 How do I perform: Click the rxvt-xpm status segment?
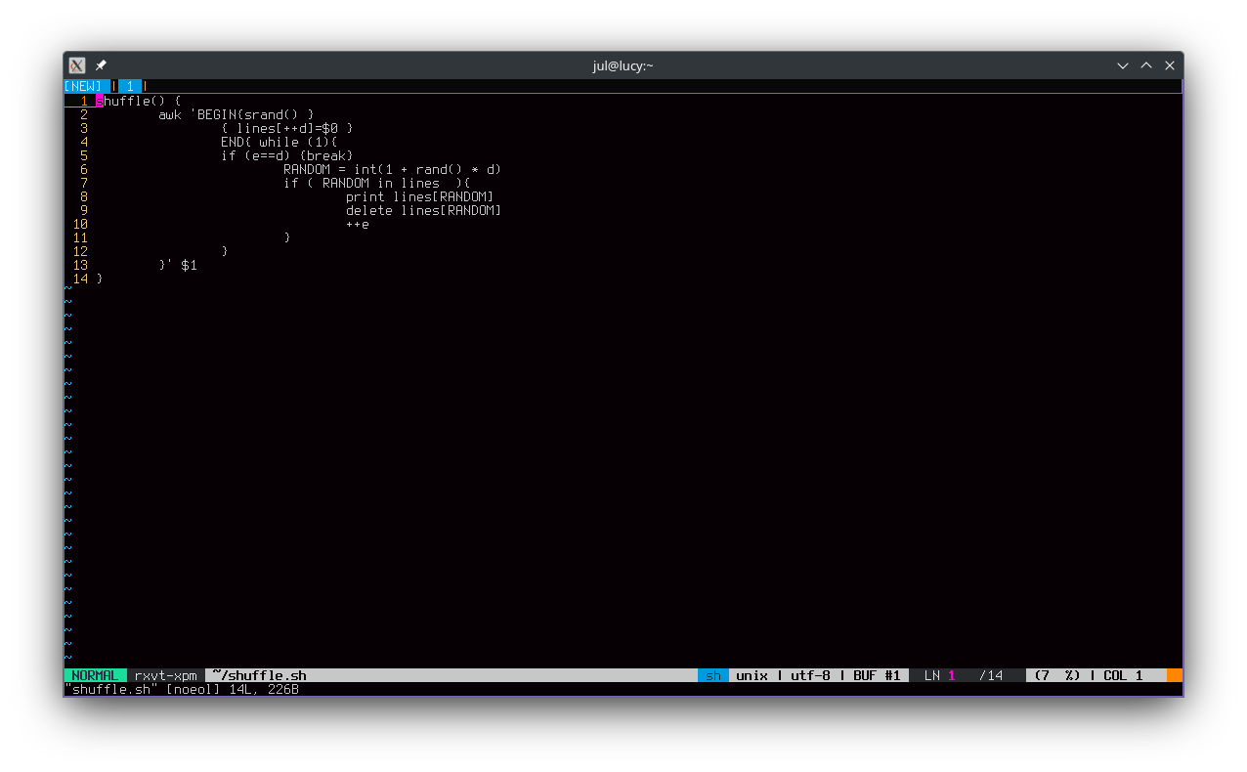point(165,675)
